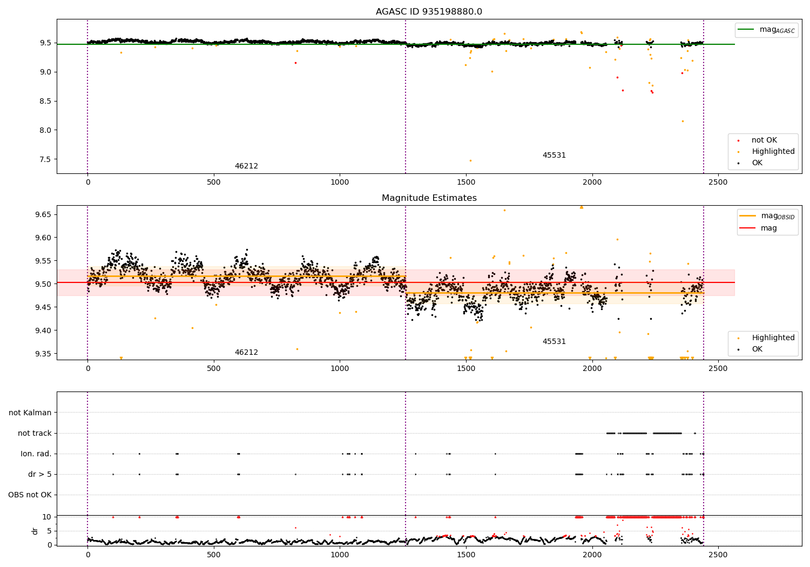The height and width of the screenshot is (567, 810).
Task: Click the orange mag OBSID legend line
Action: click(747, 216)
